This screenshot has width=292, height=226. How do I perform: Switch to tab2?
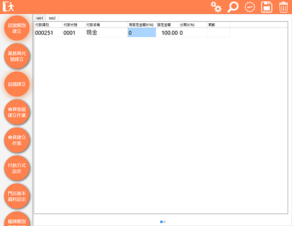(x=52, y=18)
